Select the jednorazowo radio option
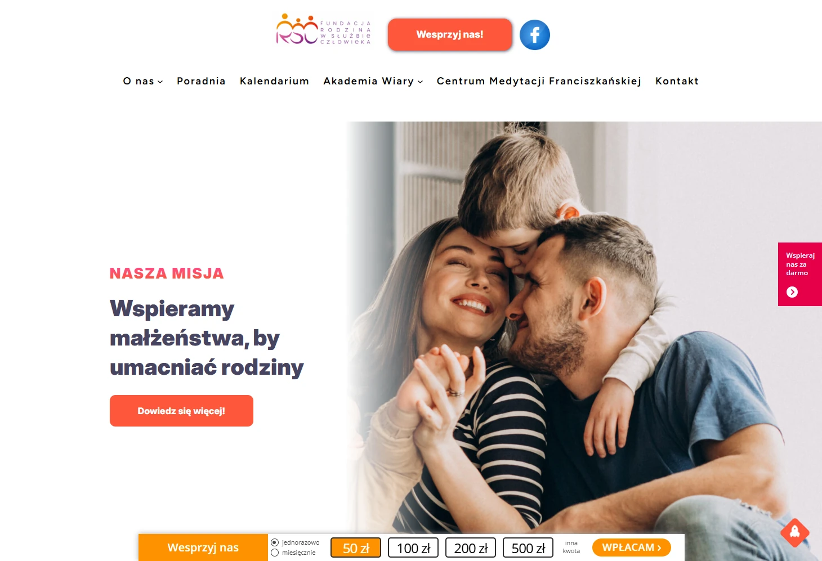822x561 pixels. (275, 542)
